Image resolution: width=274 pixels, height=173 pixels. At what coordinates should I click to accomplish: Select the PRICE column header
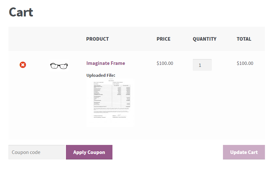[x=163, y=39]
